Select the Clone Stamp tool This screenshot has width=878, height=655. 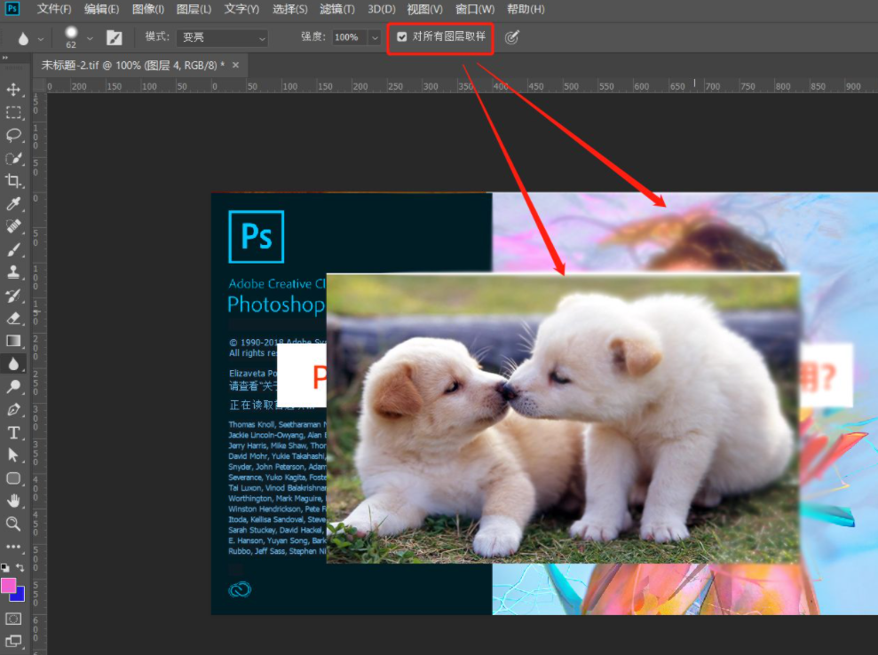tap(13, 272)
